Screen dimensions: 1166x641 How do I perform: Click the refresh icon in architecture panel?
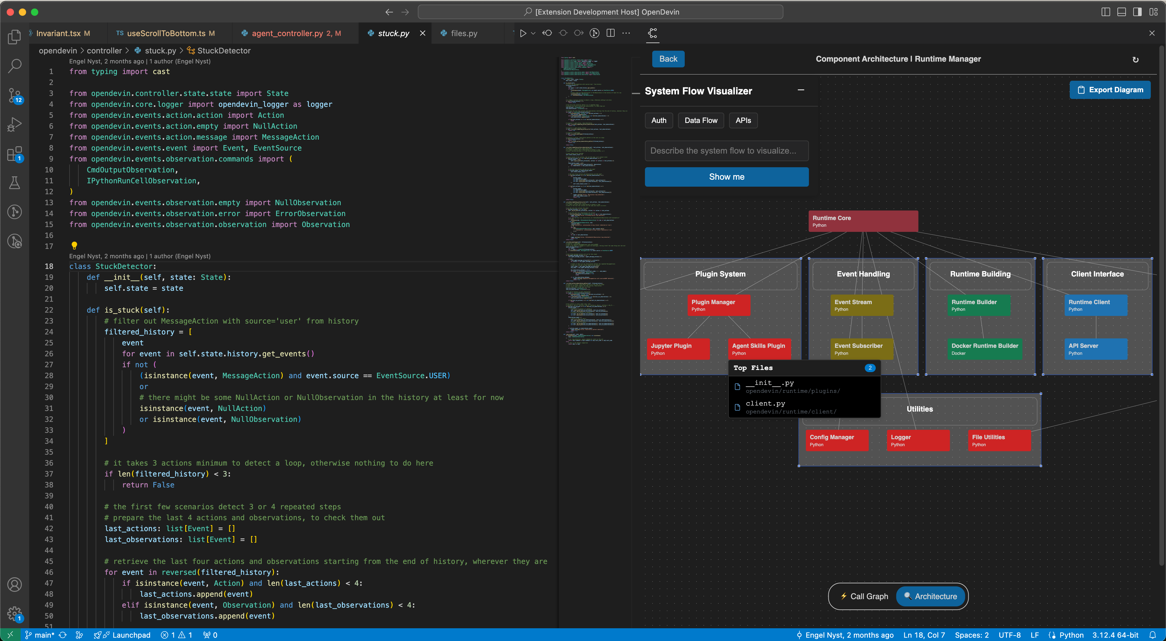(1135, 59)
